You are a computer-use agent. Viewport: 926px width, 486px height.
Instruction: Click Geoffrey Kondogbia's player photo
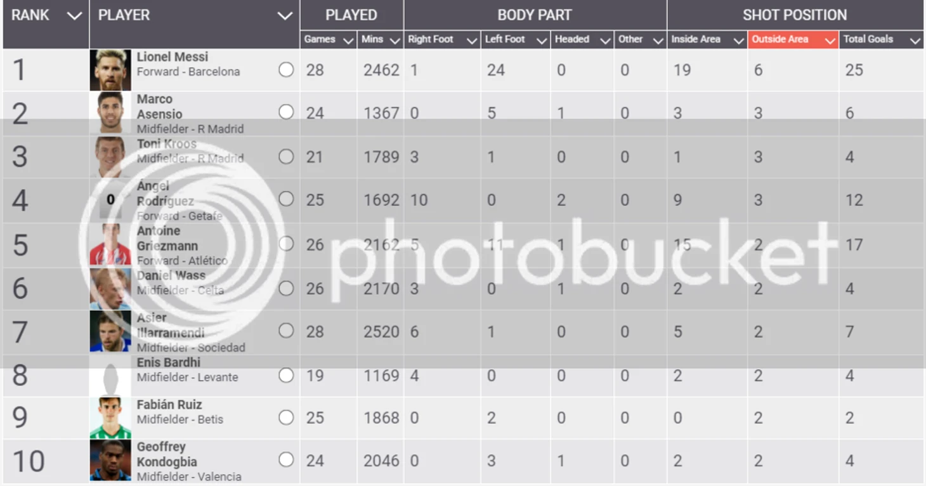coord(110,461)
